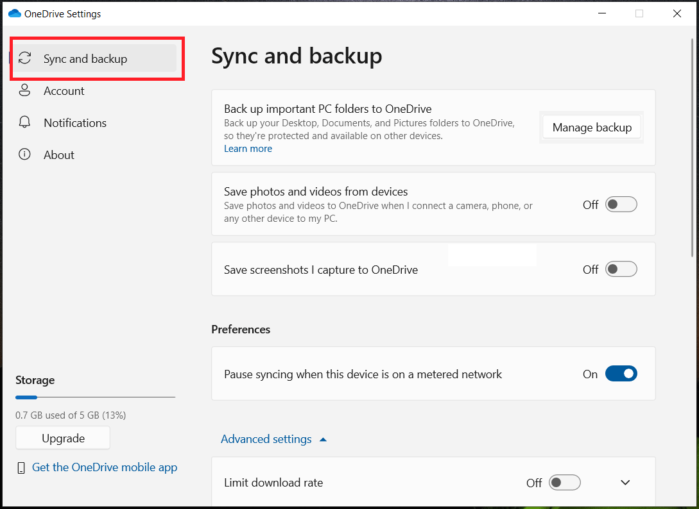Minimize the OneDrive Settings window

click(x=602, y=13)
